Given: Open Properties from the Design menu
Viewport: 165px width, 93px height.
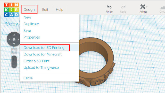Looking at the screenshot, I should (x=32, y=37).
